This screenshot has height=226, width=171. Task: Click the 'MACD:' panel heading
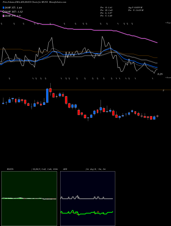click(10, 169)
